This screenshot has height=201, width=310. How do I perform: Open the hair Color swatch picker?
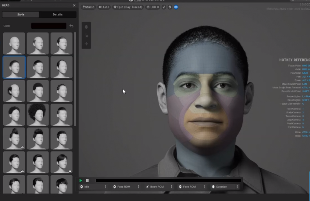pos(48,26)
